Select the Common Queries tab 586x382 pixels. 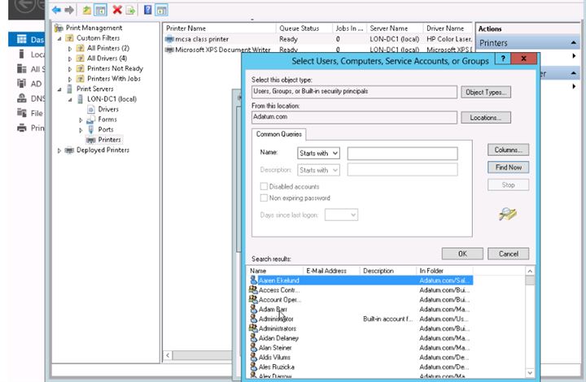(x=279, y=134)
